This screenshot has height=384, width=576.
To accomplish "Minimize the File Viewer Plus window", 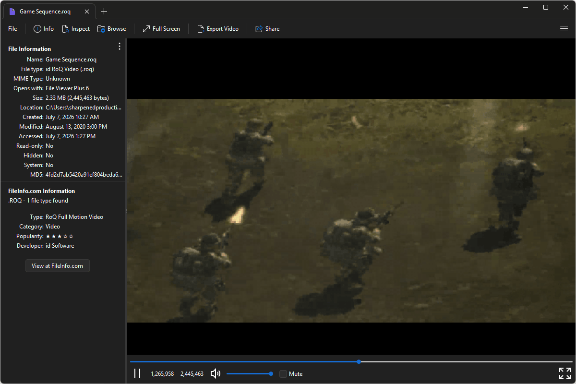I will tap(526, 7).
